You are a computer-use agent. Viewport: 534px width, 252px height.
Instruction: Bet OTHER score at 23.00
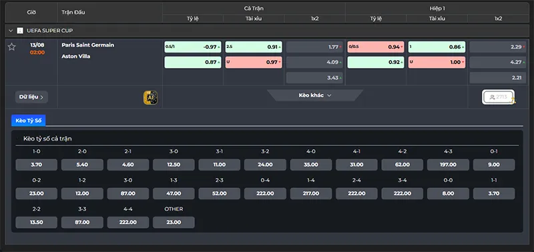[174, 223]
